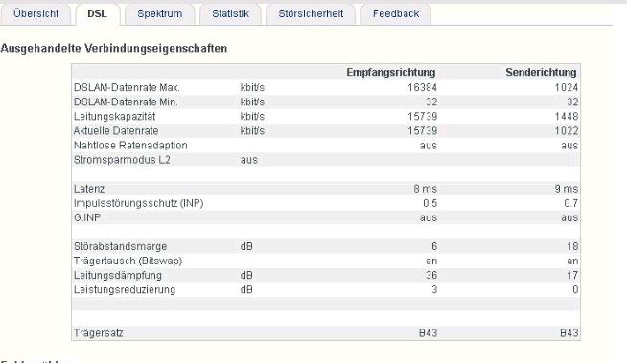Click the Trägertausch (Bitswap) label

128,261
